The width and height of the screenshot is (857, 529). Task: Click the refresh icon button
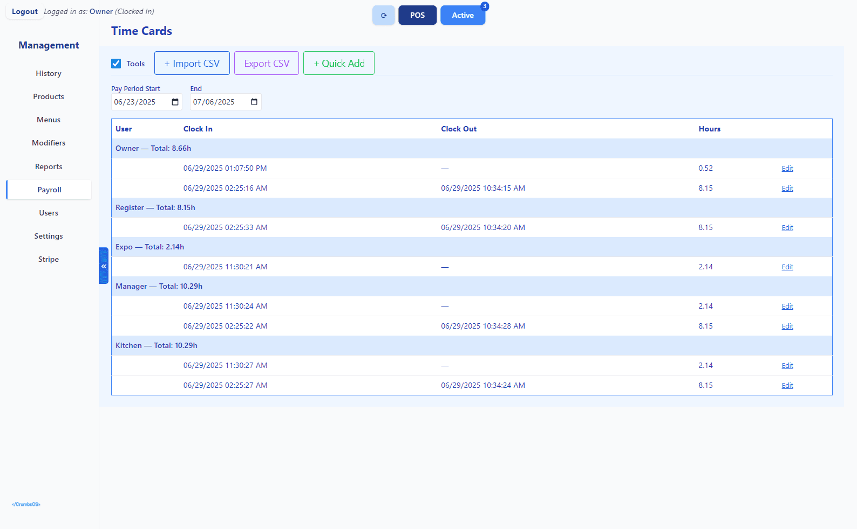pyautogui.click(x=383, y=15)
